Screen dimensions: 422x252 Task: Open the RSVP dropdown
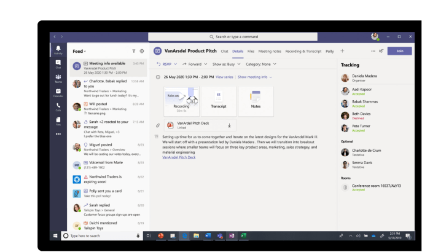[x=166, y=64]
